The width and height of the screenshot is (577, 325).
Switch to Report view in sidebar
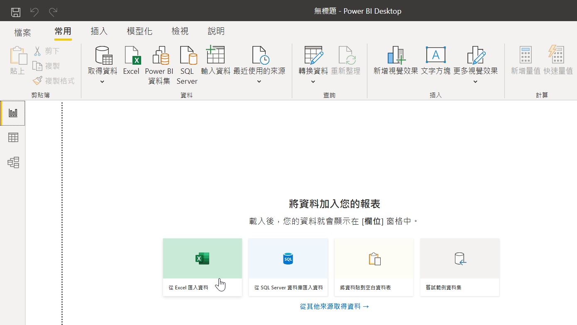click(13, 113)
